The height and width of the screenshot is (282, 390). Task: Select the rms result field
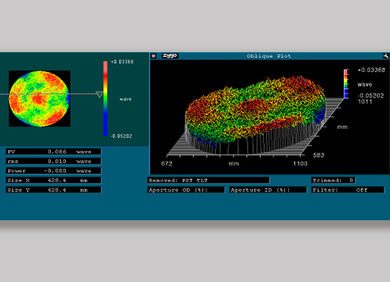tap(54, 161)
